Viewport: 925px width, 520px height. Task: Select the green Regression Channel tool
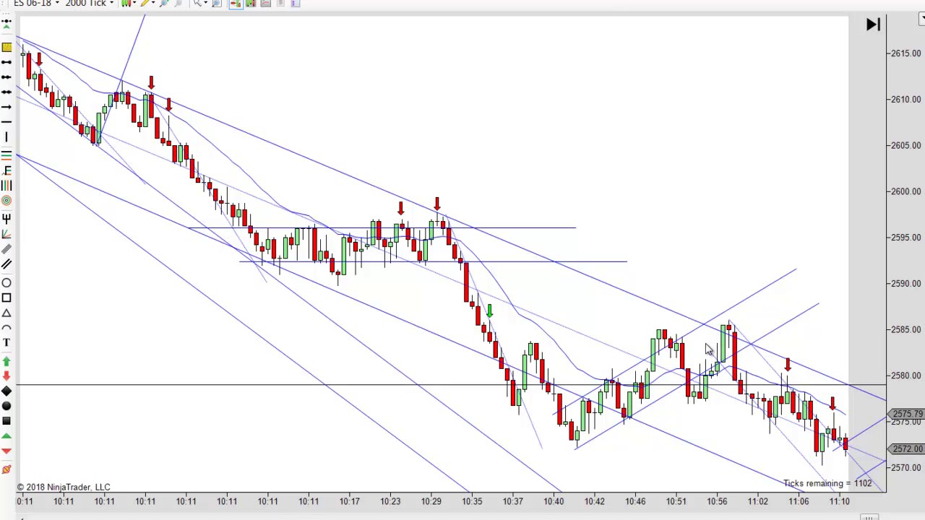pos(7,155)
